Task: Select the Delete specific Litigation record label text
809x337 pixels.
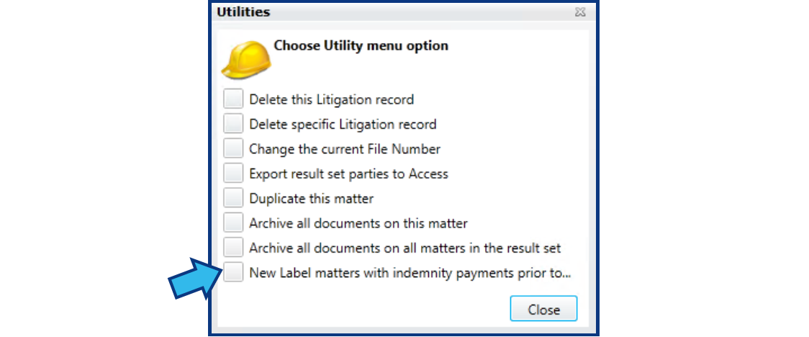Action: pyautogui.click(x=343, y=124)
